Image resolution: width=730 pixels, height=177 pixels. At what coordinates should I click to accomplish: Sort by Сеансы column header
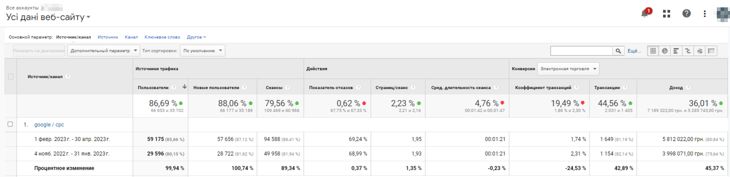point(274,87)
